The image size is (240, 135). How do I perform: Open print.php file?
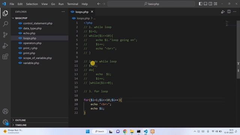[29, 53]
